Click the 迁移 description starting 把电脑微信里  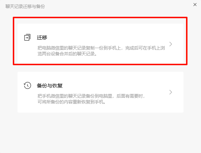click(x=101, y=51)
